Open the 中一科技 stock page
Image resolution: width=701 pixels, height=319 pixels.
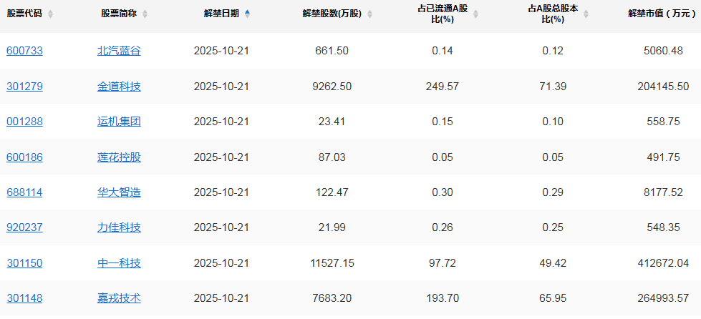tap(119, 263)
